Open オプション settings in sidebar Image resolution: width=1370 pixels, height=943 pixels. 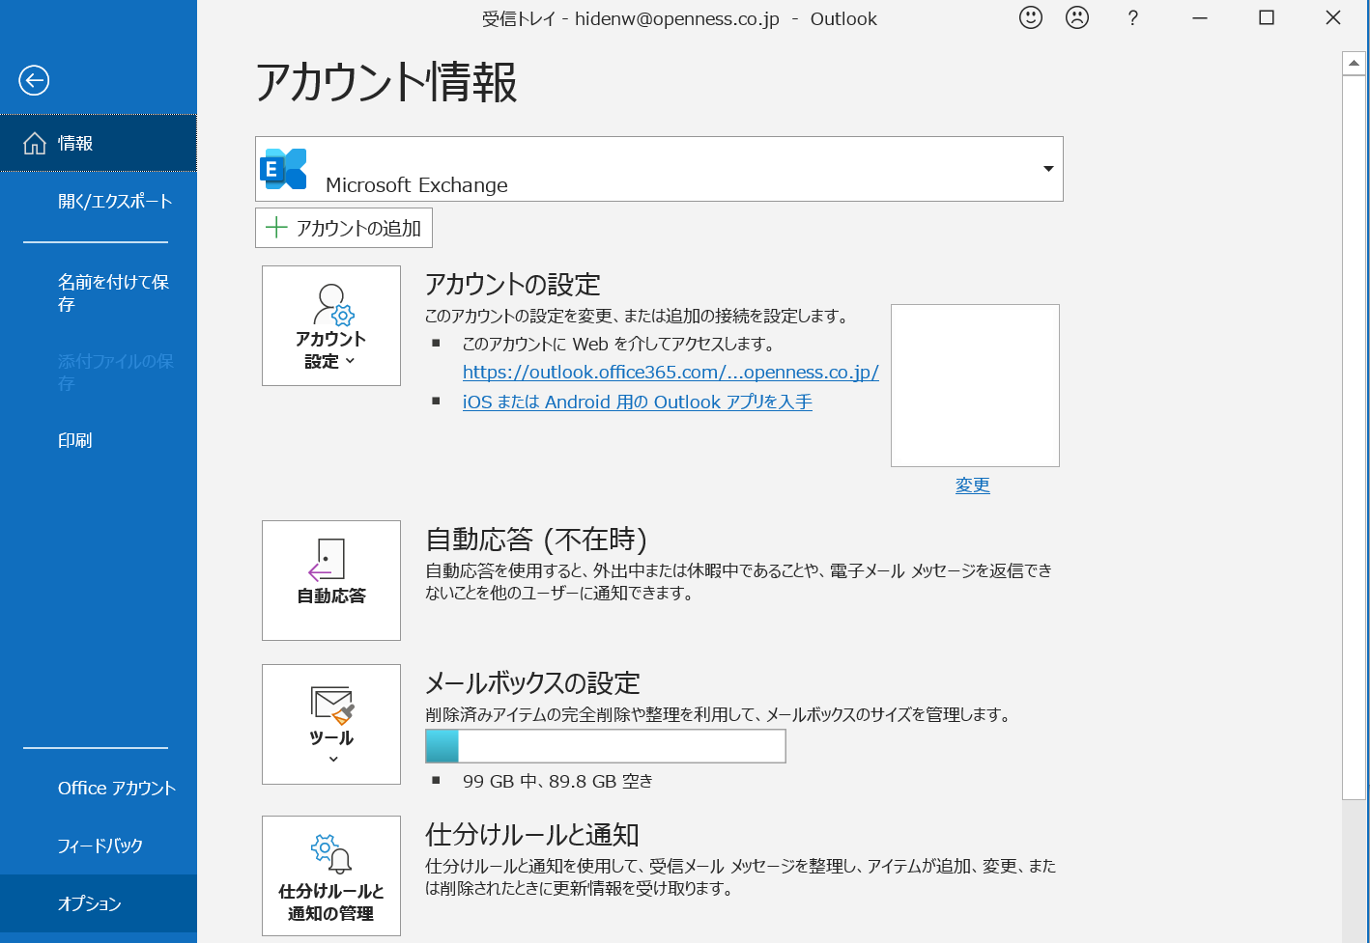(x=99, y=903)
